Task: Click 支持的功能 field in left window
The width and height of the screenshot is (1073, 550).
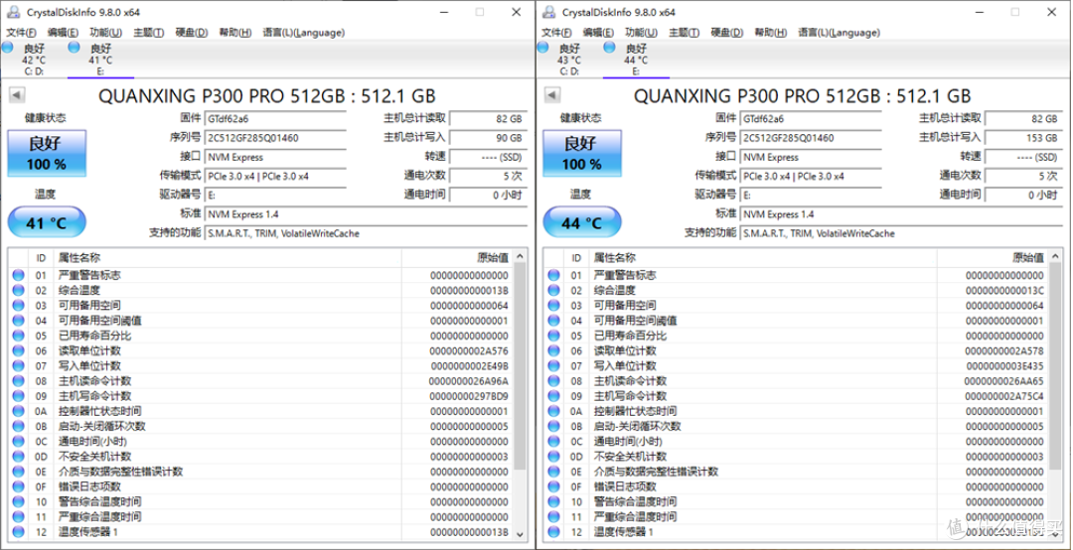Action: point(366,233)
